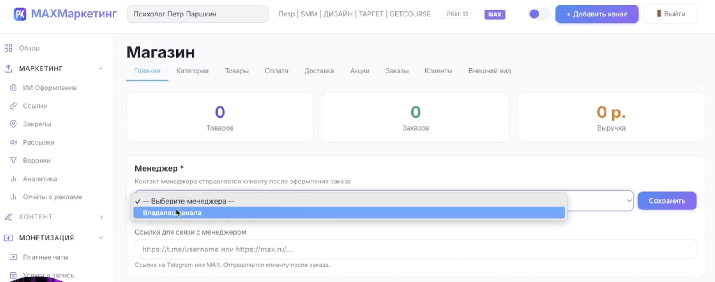Switch to the Клиенты tab
This screenshot has width=715, height=282.
438,71
